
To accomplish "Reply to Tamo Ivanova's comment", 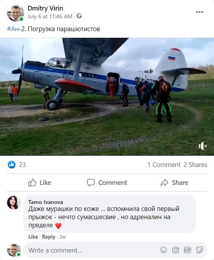I will click(49, 237).
